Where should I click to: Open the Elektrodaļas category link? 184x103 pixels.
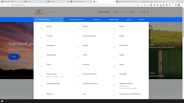(124, 45)
